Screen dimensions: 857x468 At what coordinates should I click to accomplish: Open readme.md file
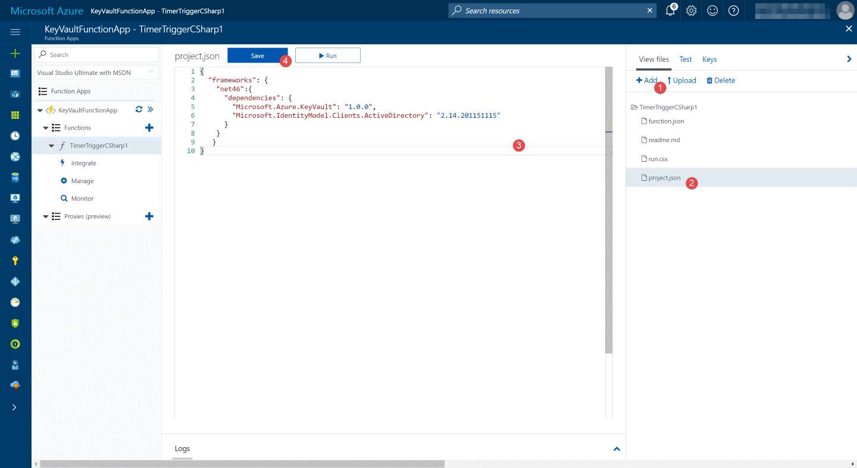click(660, 140)
